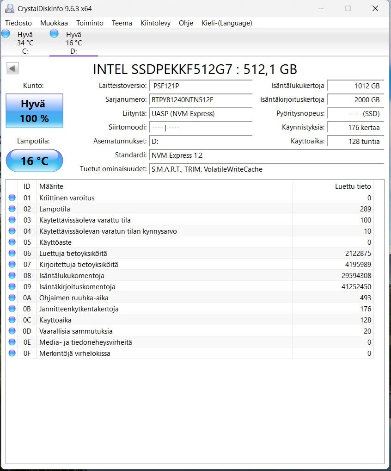This screenshot has width=391, height=471.
Task: Click the Laitteistoversio field PSF121P
Action: click(x=201, y=86)
